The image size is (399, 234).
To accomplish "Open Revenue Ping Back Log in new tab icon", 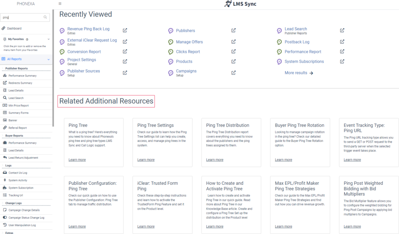I will 125,30.
